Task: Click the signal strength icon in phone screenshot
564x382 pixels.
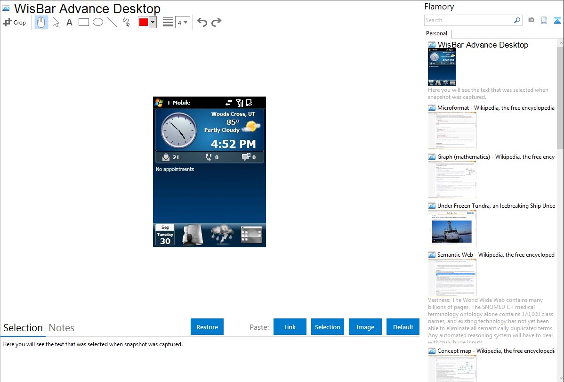Action: click(240, 103)
